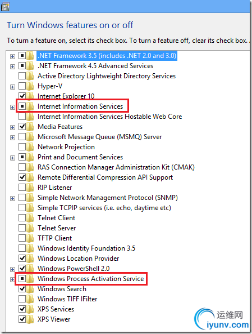Select the Print and Document Services item
Viewport: 252px width, 334px height.
point(80,157)
